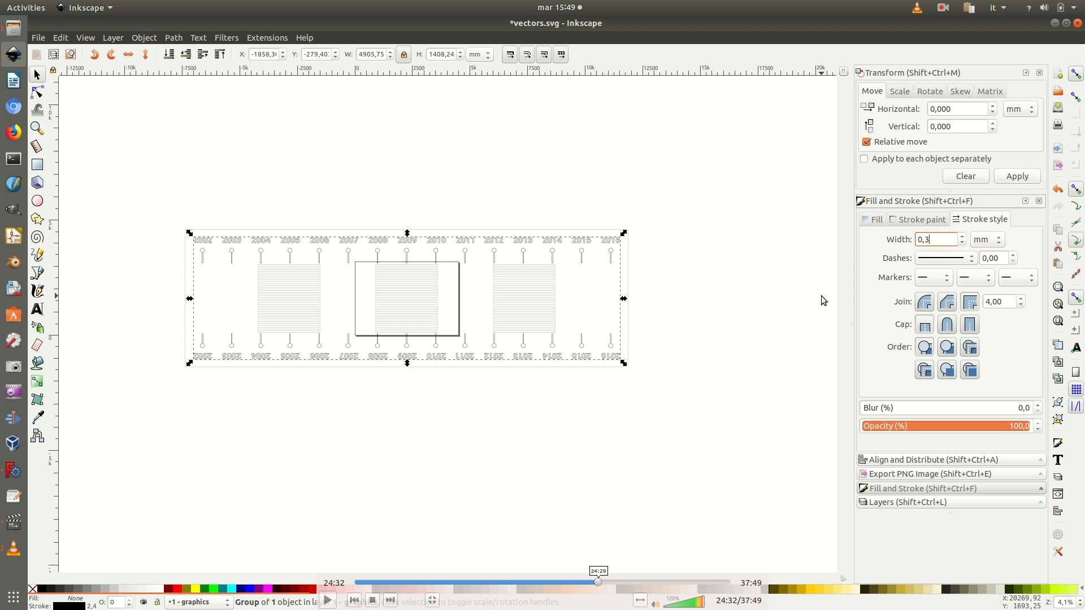1085x610 pixels.
Task: Open the mid marker dropdown
Action: (975, 277)
